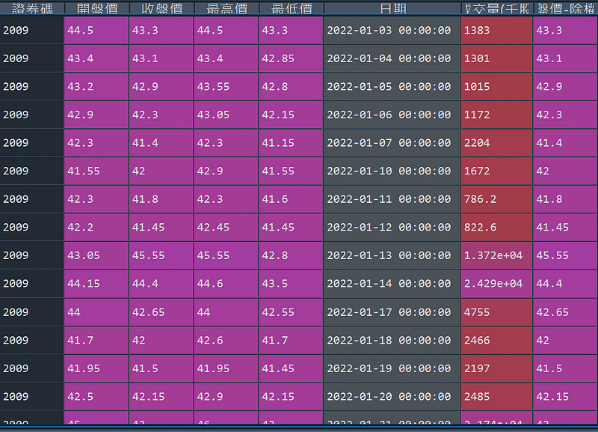The height and width of the screenshot is (432, 598).
Task: Click the 開盤價 column header
Action: tap(96, 9)
